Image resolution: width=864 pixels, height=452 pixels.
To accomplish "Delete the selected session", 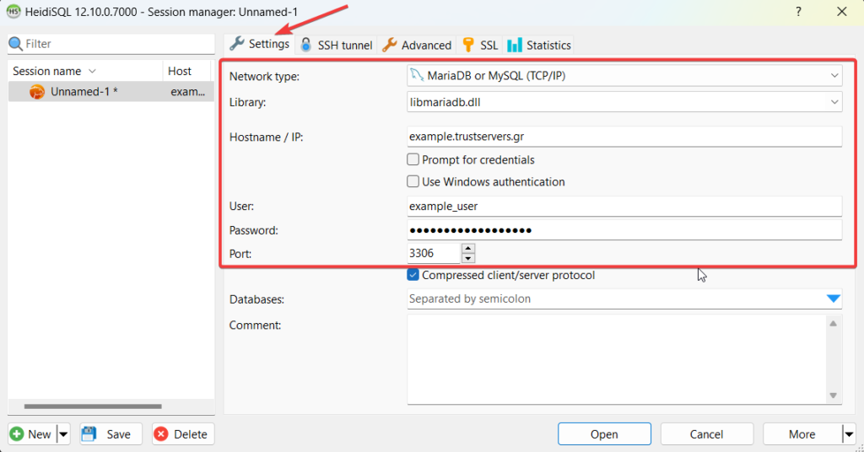I will (x=181, y=434).
